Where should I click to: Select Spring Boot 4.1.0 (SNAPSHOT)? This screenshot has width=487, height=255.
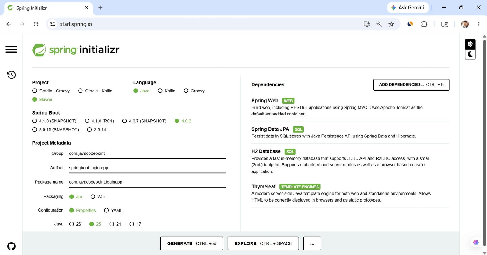coord(54,121)
